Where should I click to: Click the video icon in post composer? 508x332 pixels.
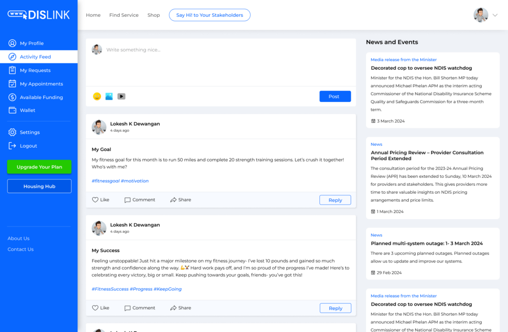tap(122, 97)
